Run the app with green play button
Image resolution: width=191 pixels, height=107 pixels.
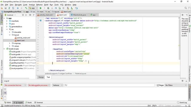pyautogui.click(x=41, y=8)
